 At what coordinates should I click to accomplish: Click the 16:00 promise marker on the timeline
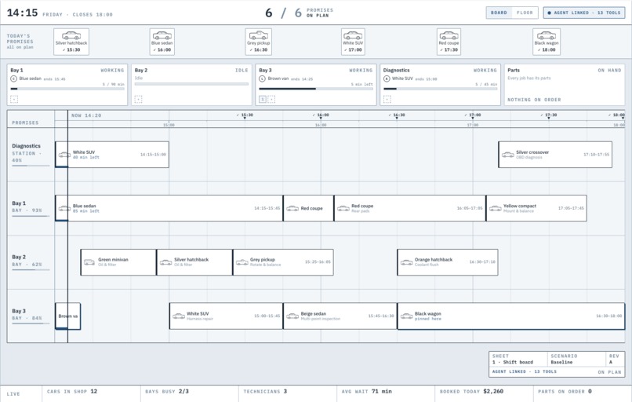321,115
